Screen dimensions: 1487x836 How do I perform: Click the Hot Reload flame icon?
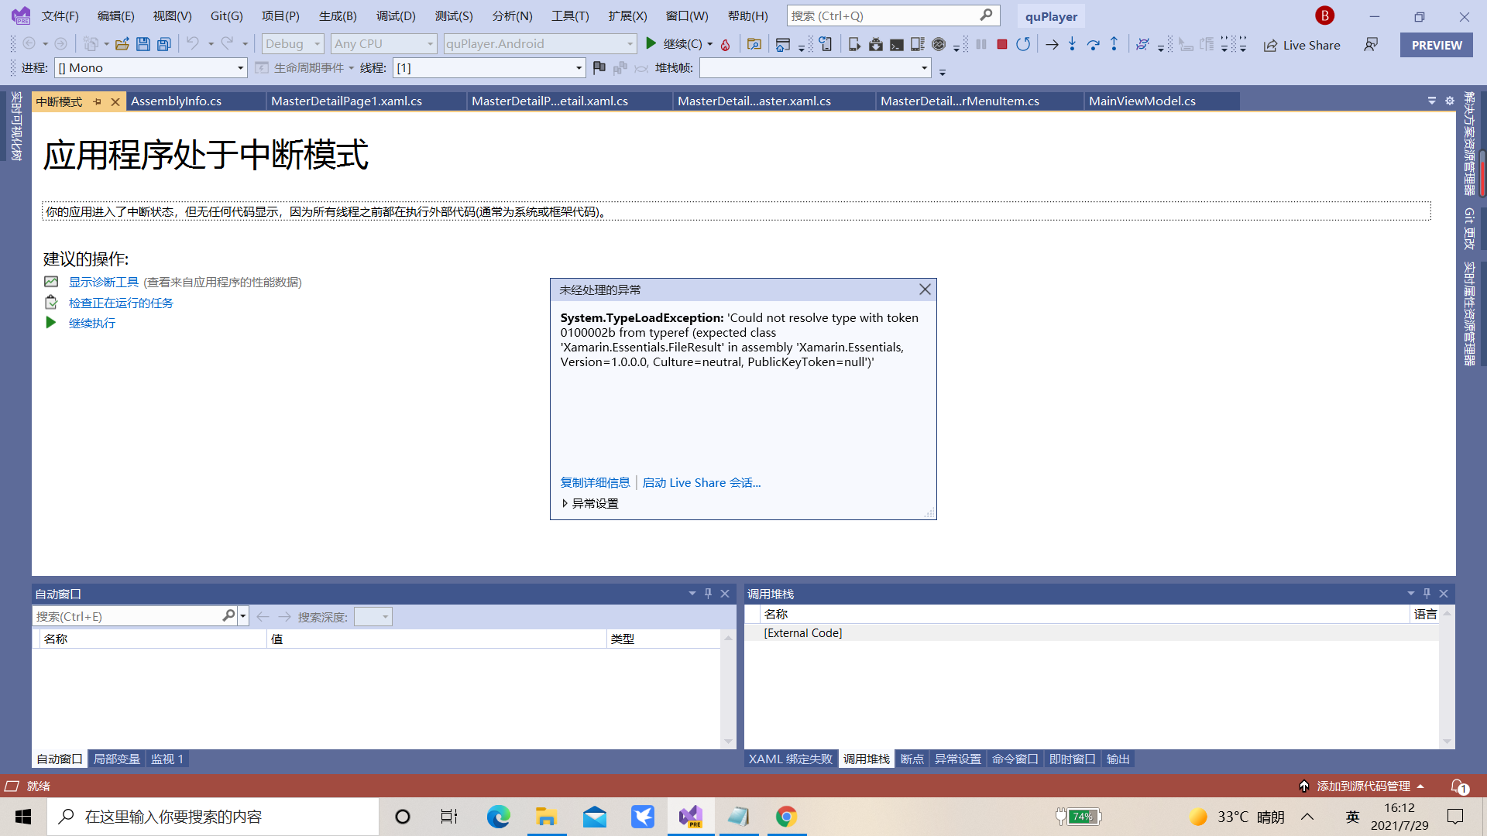(x=725, y=45)
